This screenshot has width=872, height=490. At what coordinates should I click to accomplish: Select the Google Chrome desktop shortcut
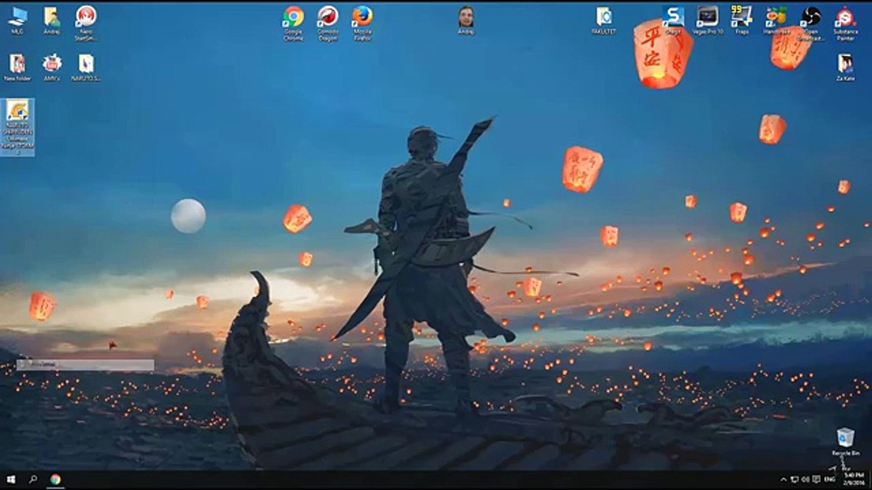[293, 17]
